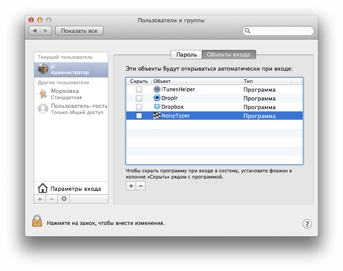Sort by the Тип column header
343x271 pixels.
[266, 81]
